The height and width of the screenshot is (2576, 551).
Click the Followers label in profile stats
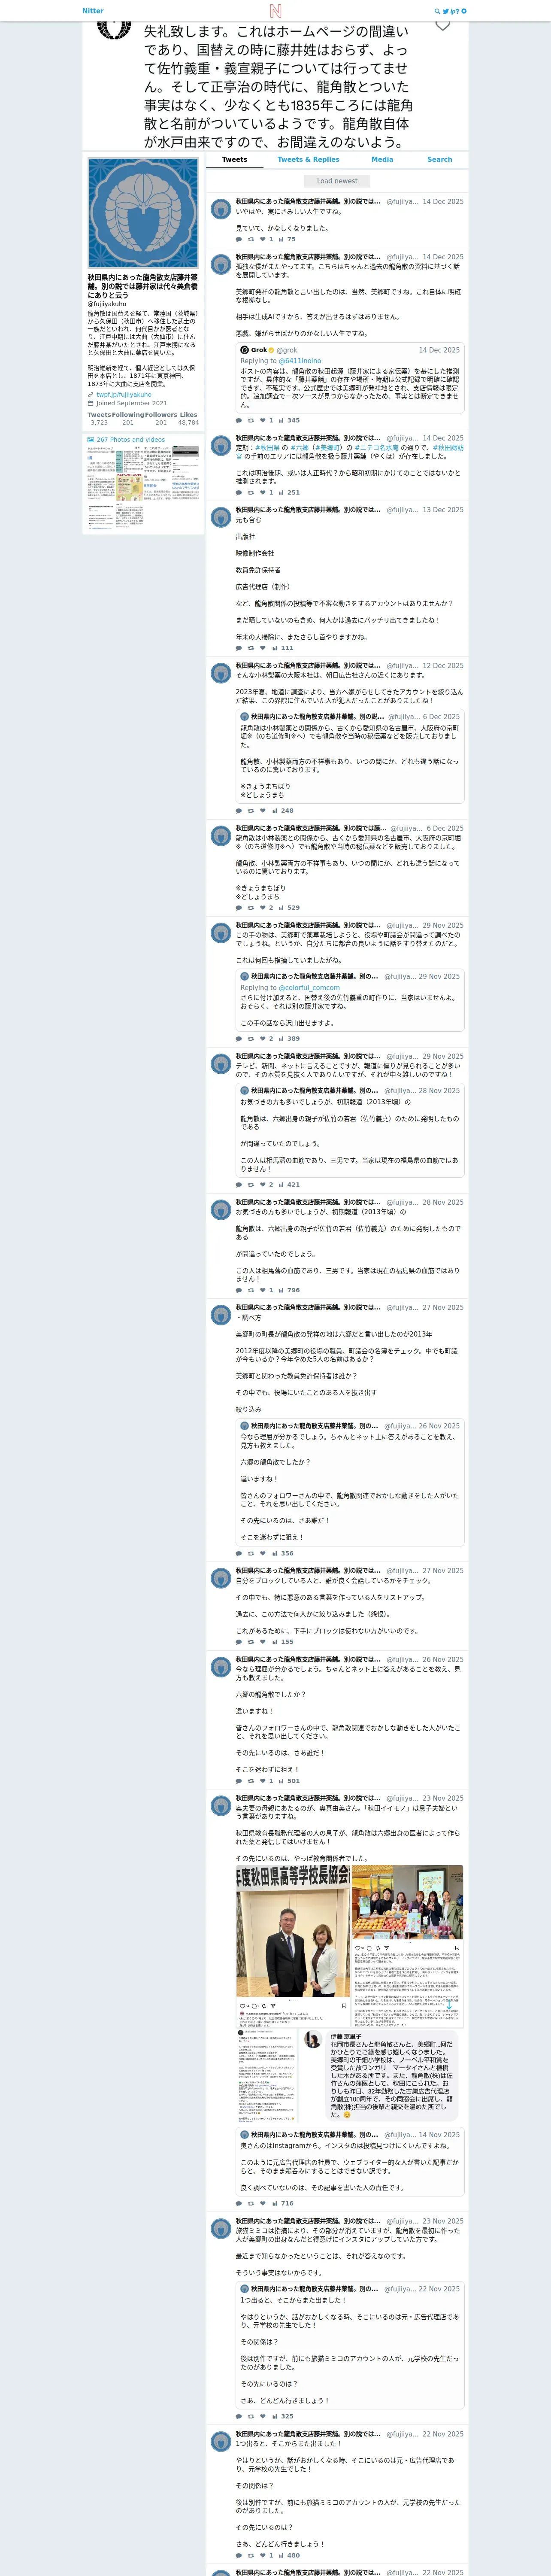coord(161,415)
